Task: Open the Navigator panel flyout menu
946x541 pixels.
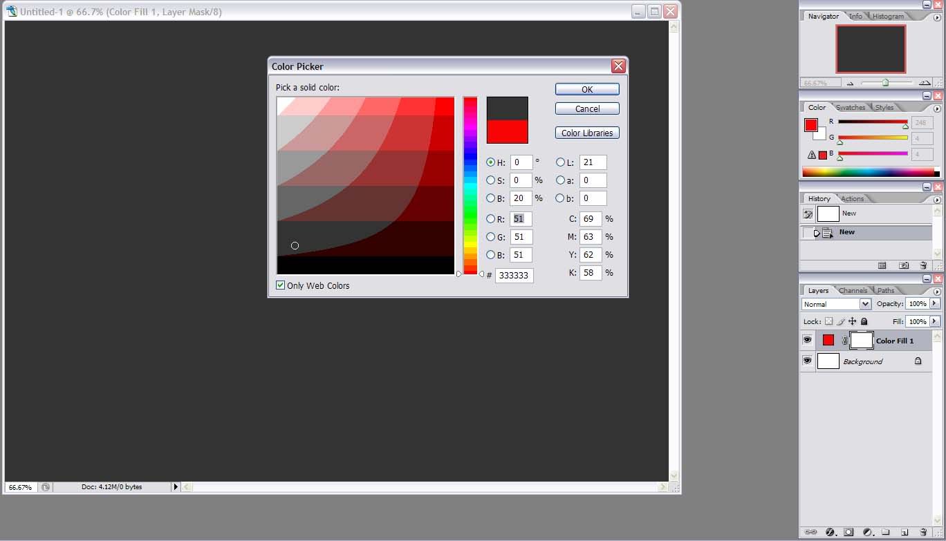Action: click(938, 17)
